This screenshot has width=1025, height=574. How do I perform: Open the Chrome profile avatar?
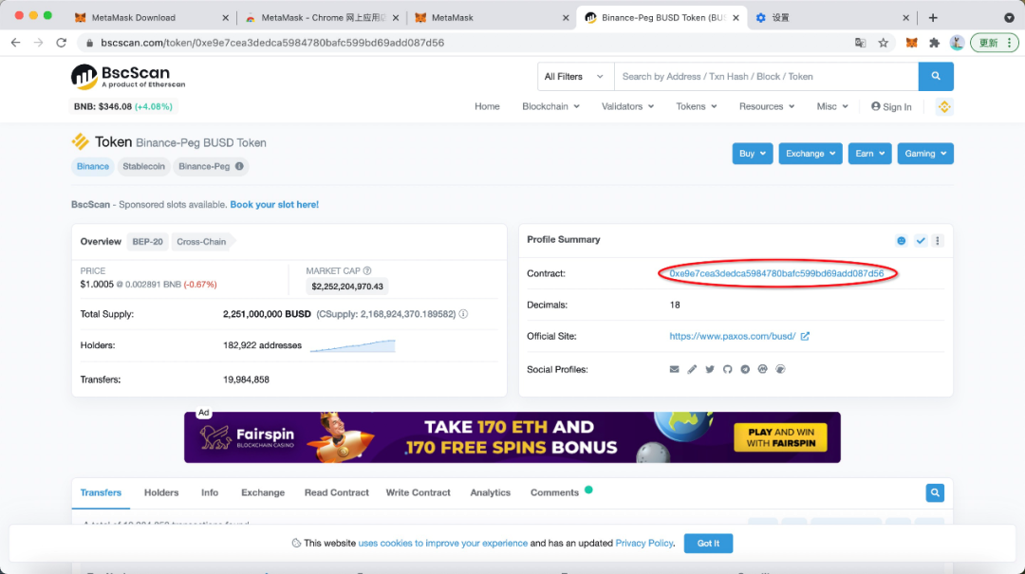[957, 43]
